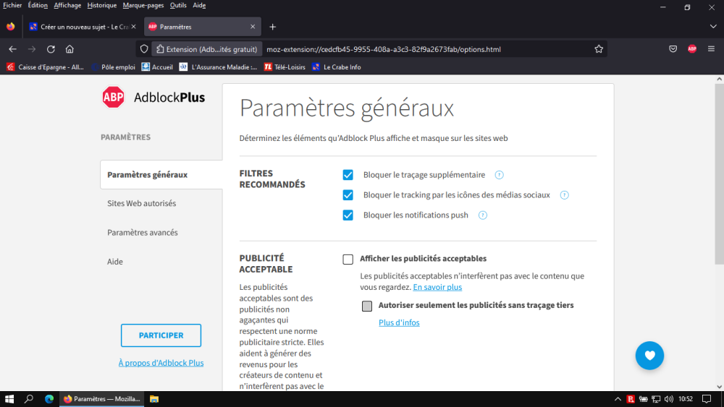Open the Édition menu
The height and width of the screenshot is (407, 724).
pos(38,6)
